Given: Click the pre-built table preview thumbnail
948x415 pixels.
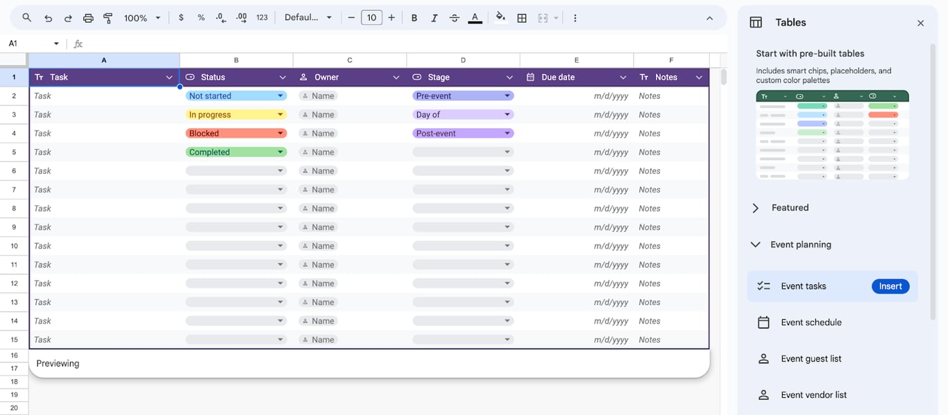Looking at the screenshot, I should pos(832,135).
